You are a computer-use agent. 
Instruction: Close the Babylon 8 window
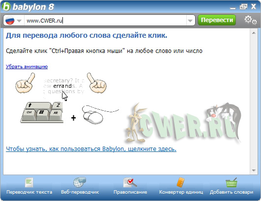[254, 6]
